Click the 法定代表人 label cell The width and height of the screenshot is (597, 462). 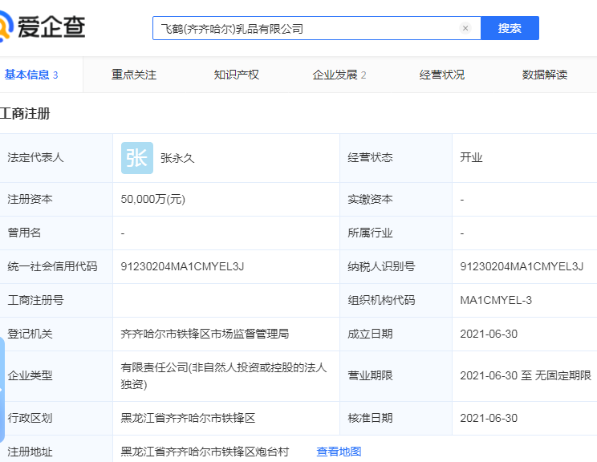click(x=56, y=158)
